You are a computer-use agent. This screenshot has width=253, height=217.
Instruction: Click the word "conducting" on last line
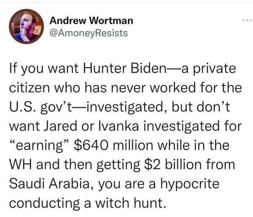coord(45,204)
